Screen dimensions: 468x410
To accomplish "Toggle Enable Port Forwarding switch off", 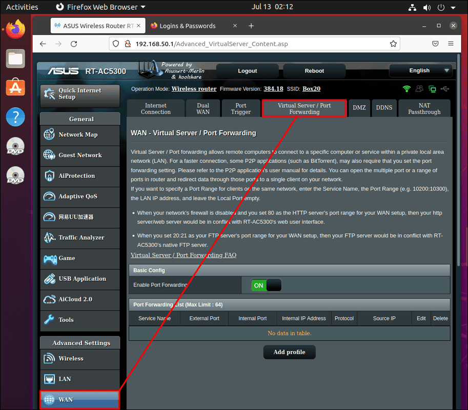I will pyautogui.click(x=266, y=285).
